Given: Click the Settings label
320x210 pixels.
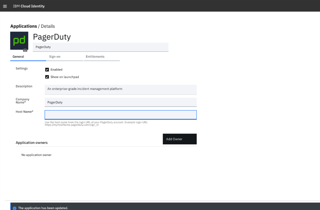Looking at the screenshot, I should 22,68.
